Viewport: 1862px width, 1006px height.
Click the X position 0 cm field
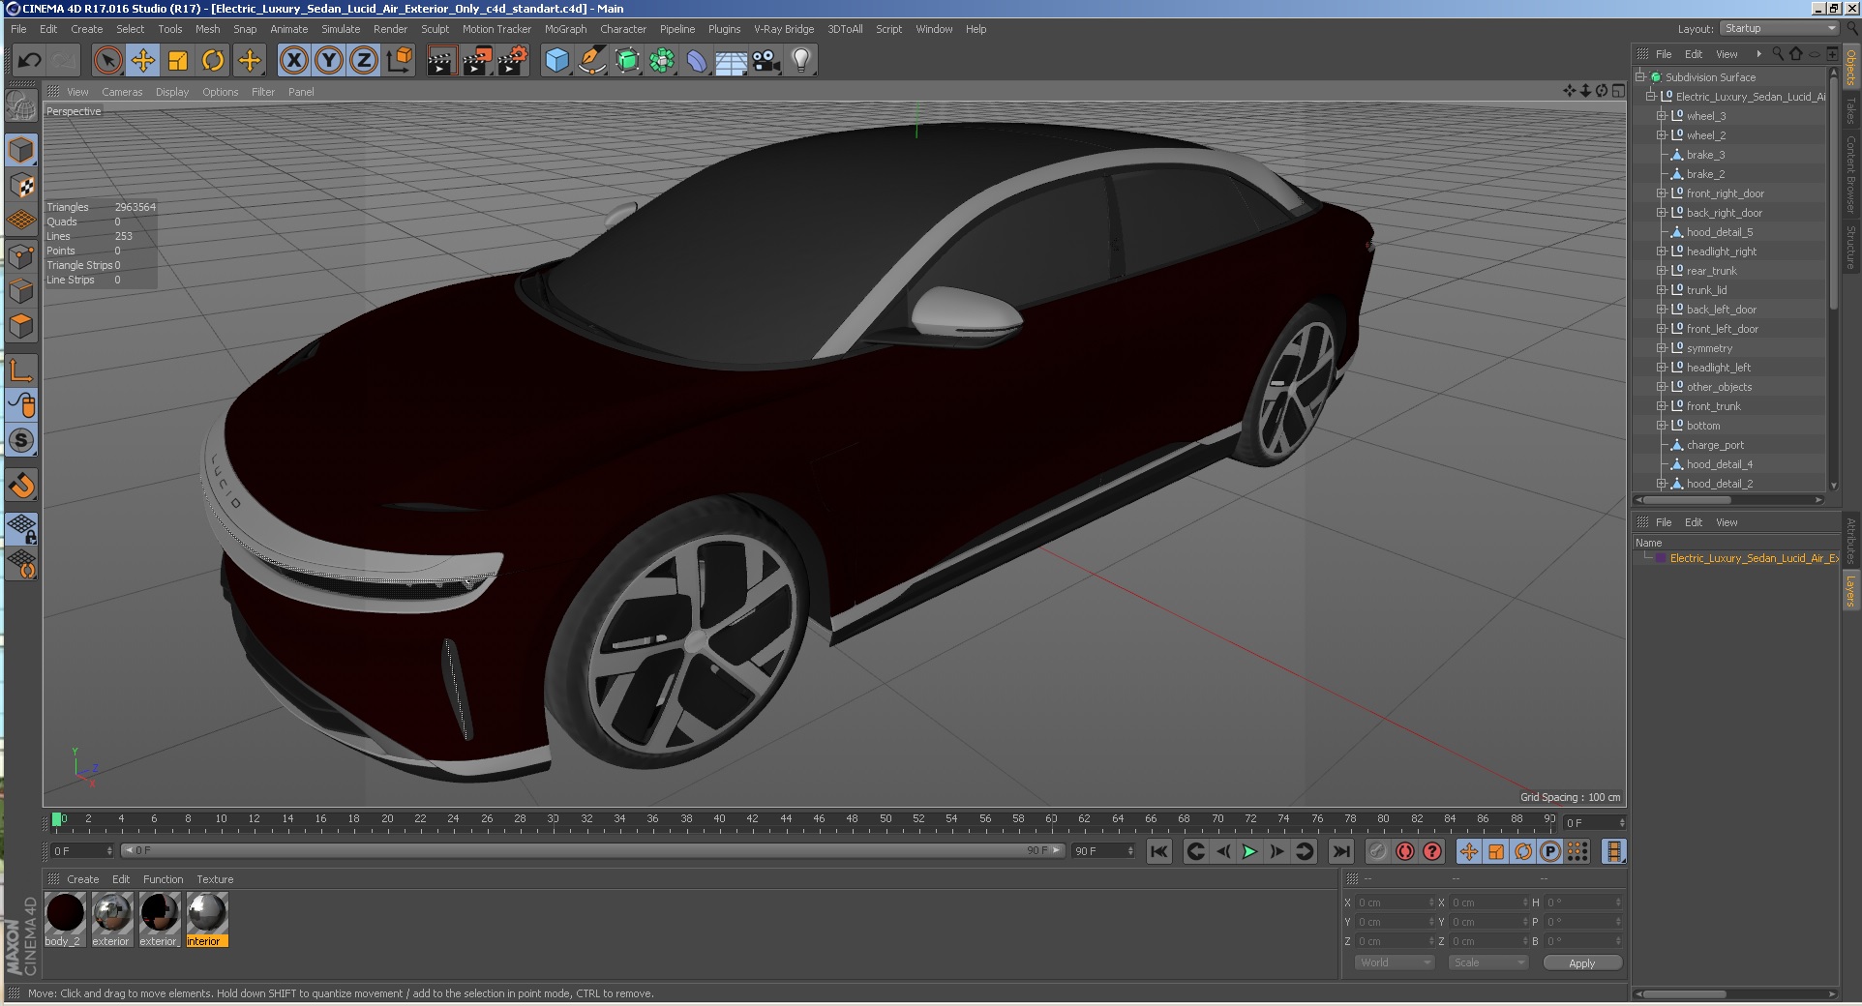(x=1394, y=902)
